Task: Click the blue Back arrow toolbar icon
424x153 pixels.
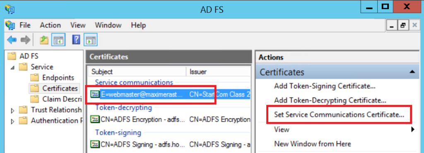Action: [12, 40]
